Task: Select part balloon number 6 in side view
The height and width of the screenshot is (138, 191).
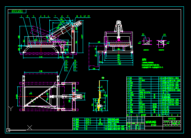Action: click(48, 16)
